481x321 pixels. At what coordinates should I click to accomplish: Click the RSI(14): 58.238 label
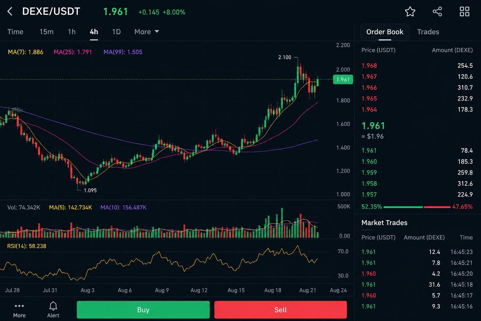click(27, 246)
